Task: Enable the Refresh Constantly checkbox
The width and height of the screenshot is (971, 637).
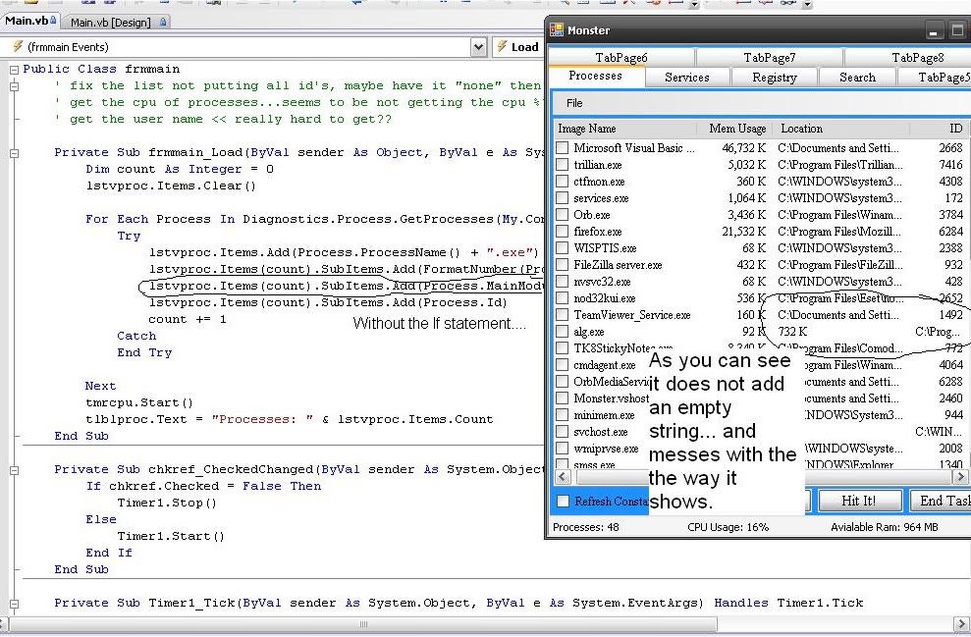Action: [563, 501]
